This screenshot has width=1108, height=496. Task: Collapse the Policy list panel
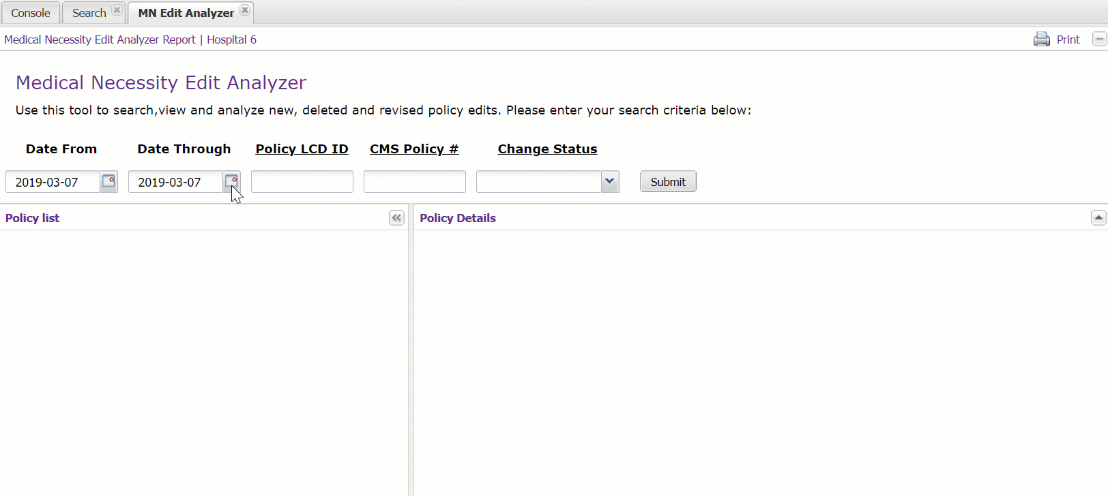tap(396, 218)
